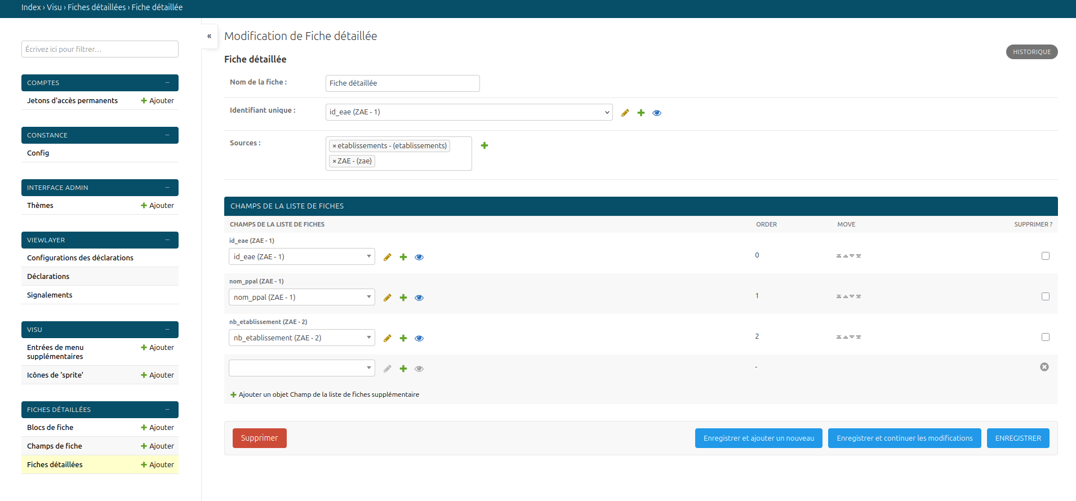Open the Identifiant unique dropdown
The image size is (1076, 501).
click(469, 112)
